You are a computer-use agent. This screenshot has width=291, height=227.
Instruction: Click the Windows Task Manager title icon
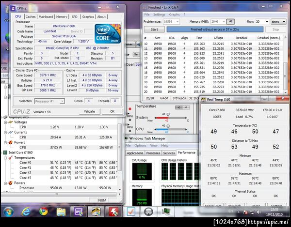[126, 138]
